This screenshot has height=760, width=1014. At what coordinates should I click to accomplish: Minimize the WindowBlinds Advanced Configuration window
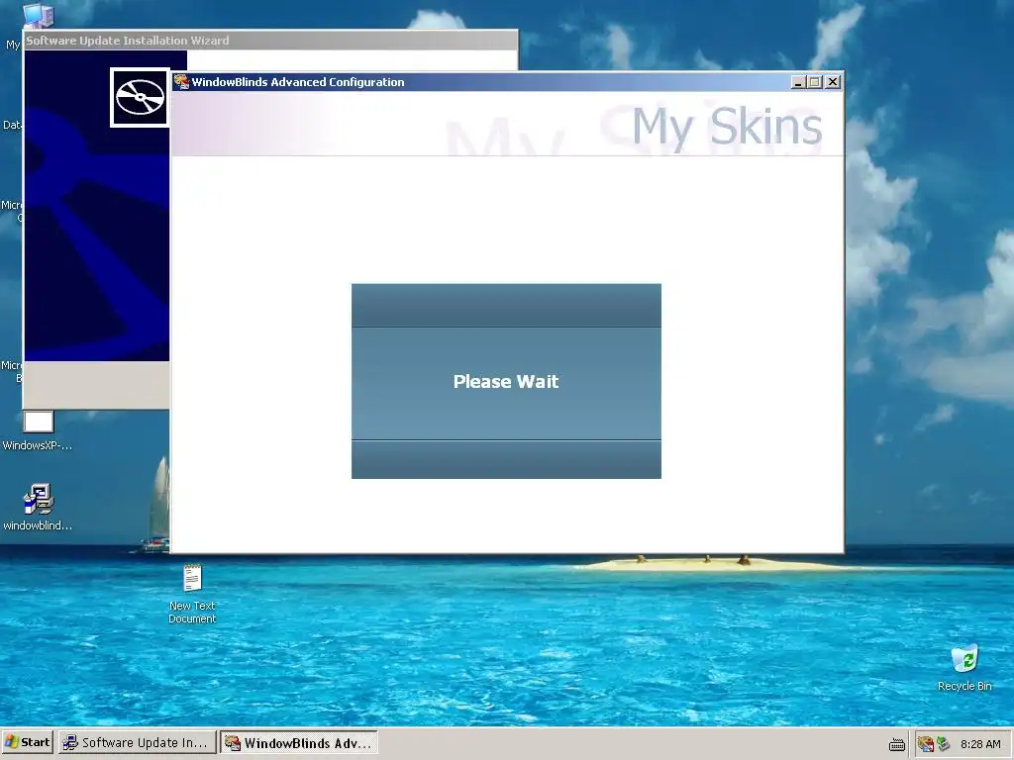tap(798, 82)
